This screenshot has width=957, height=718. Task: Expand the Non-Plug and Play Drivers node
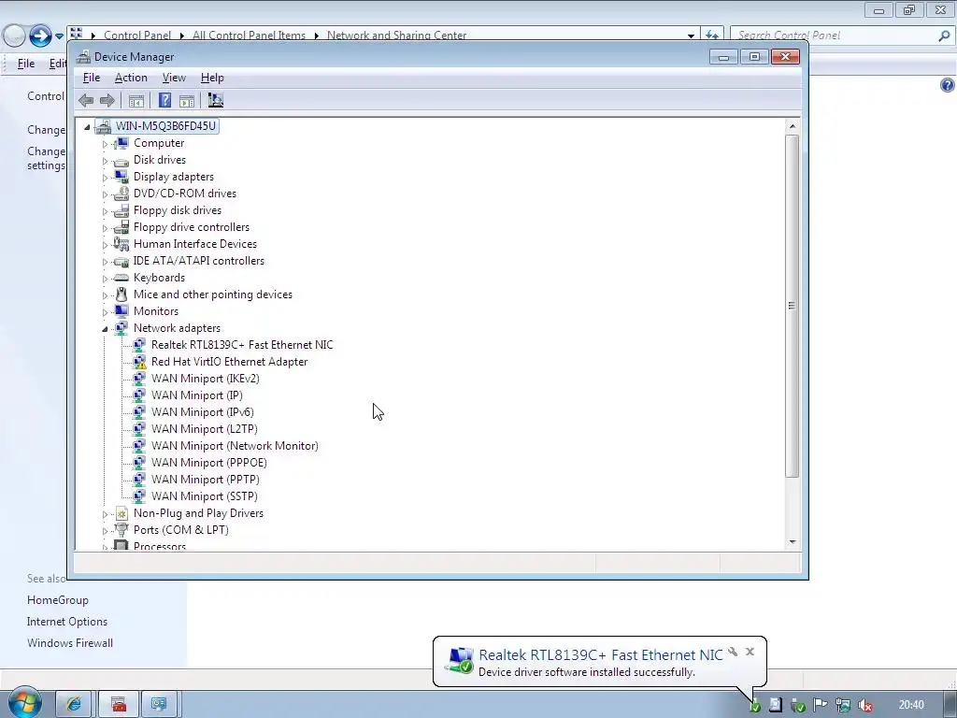click(x=105, y=515)
